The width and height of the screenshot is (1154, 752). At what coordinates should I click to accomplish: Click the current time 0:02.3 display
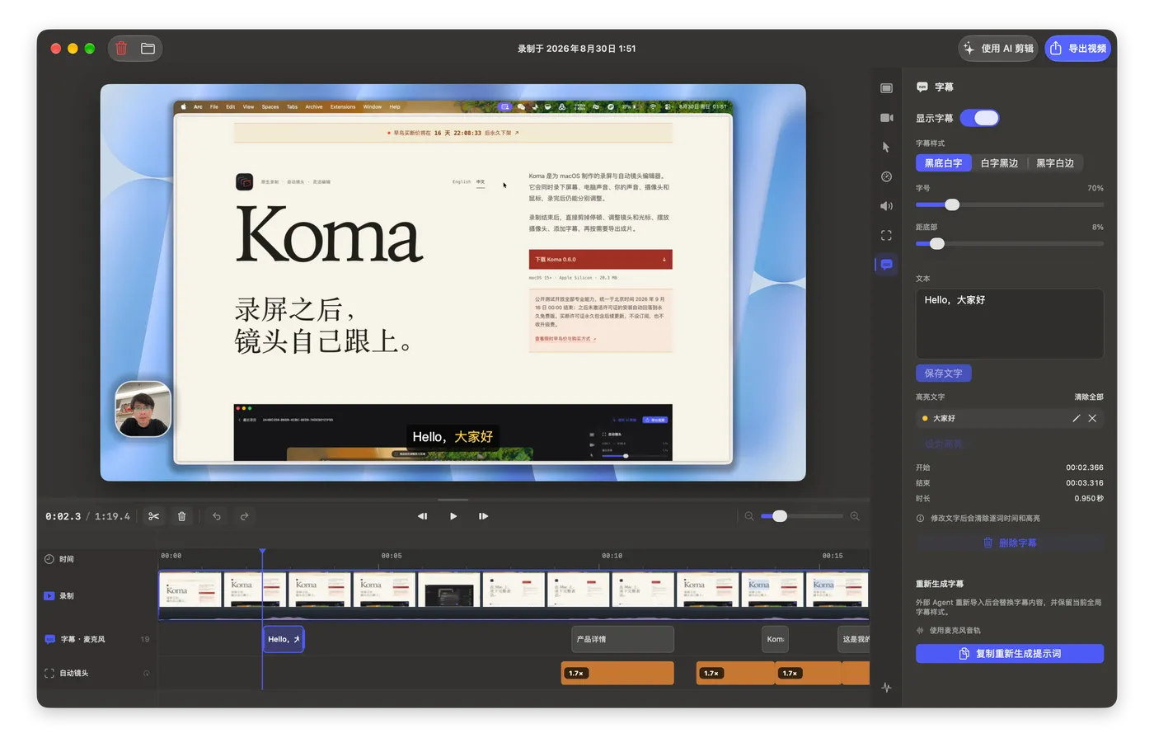(x=63, y=516)
